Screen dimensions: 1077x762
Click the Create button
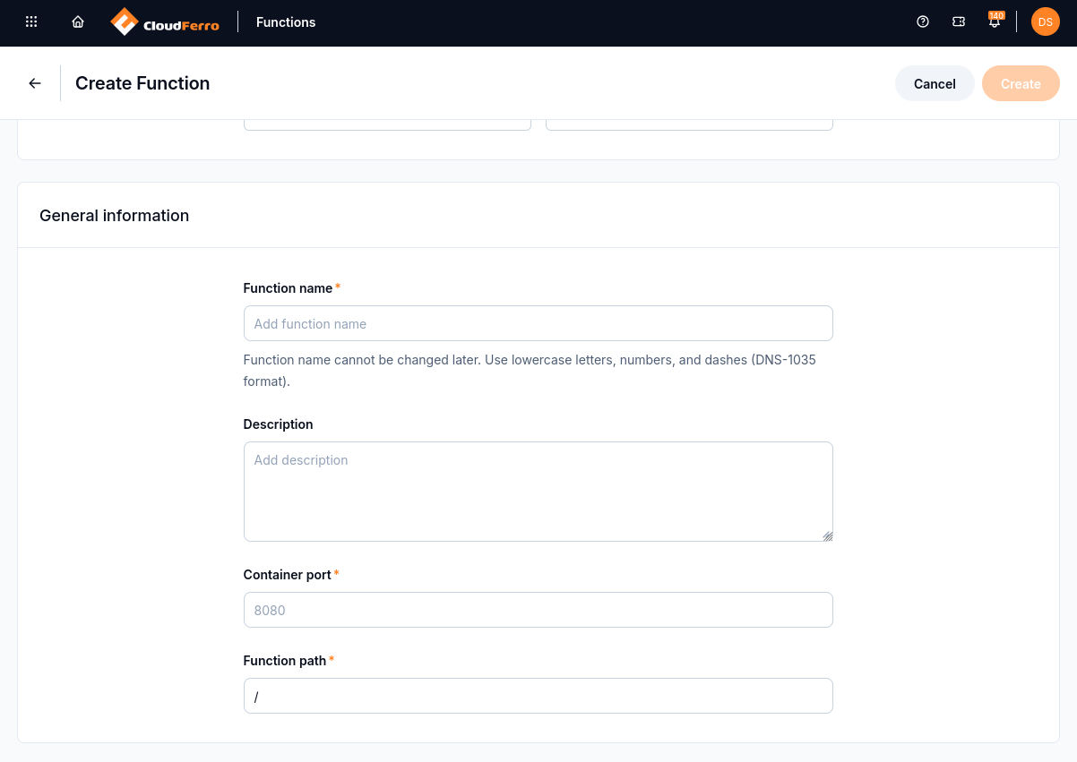click(x=1021, y=83)
